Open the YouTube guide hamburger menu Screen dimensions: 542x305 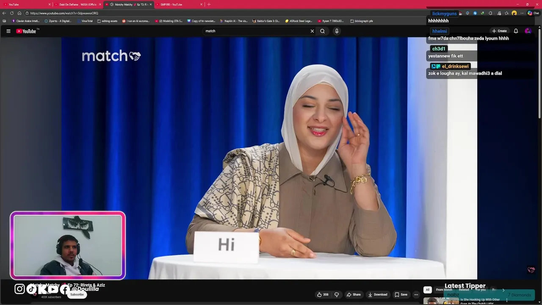click(8, 31)
